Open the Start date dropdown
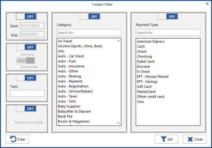The height and width of the screenshot is (148, 212). [42, 26]
